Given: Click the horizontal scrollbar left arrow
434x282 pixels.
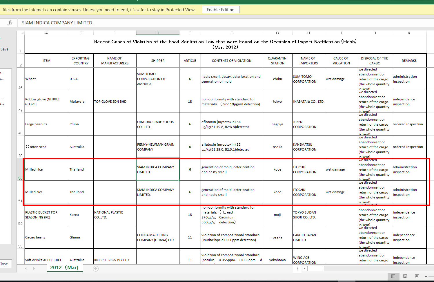Looking at the screenshot, I should point(305,269).
